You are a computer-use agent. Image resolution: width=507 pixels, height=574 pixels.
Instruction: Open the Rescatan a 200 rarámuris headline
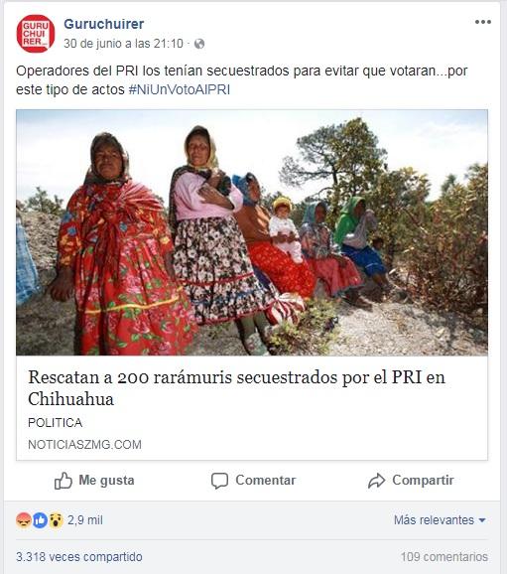tap(237, 387)
